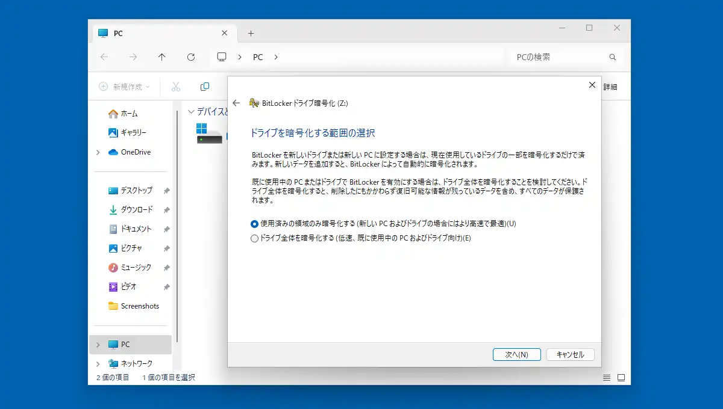Viewport: 723px width, 409px height.
Task: Click PC in the address bar breadcrumb
Action: [258, 57]
